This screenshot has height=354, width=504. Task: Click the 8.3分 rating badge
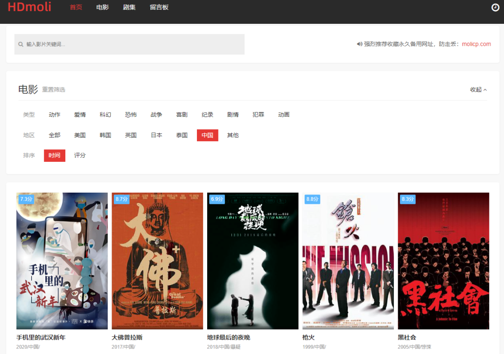407,199
